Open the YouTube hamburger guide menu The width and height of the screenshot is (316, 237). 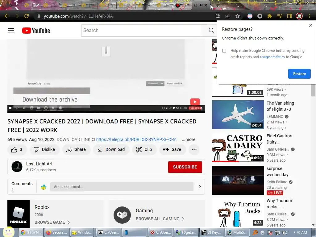click(11, 31)
